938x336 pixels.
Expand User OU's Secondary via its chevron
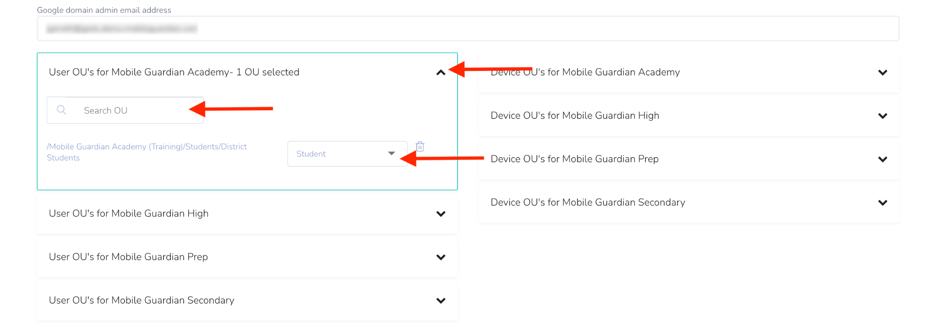(x=441, y=301)
